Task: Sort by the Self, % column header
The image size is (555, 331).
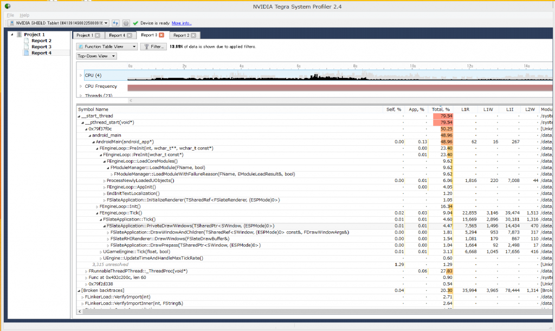Action: coord(393,109)
